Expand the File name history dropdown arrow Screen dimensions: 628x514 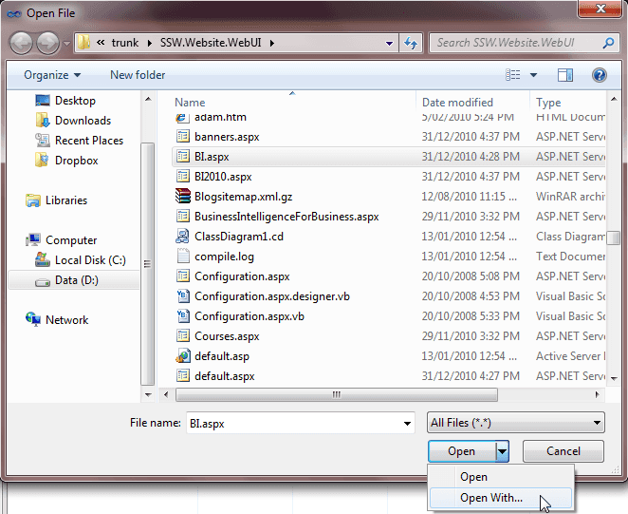tap(408, 424)
